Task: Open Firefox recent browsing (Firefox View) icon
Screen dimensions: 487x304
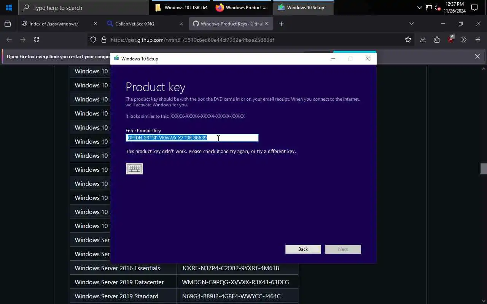Action: (8, 24)
